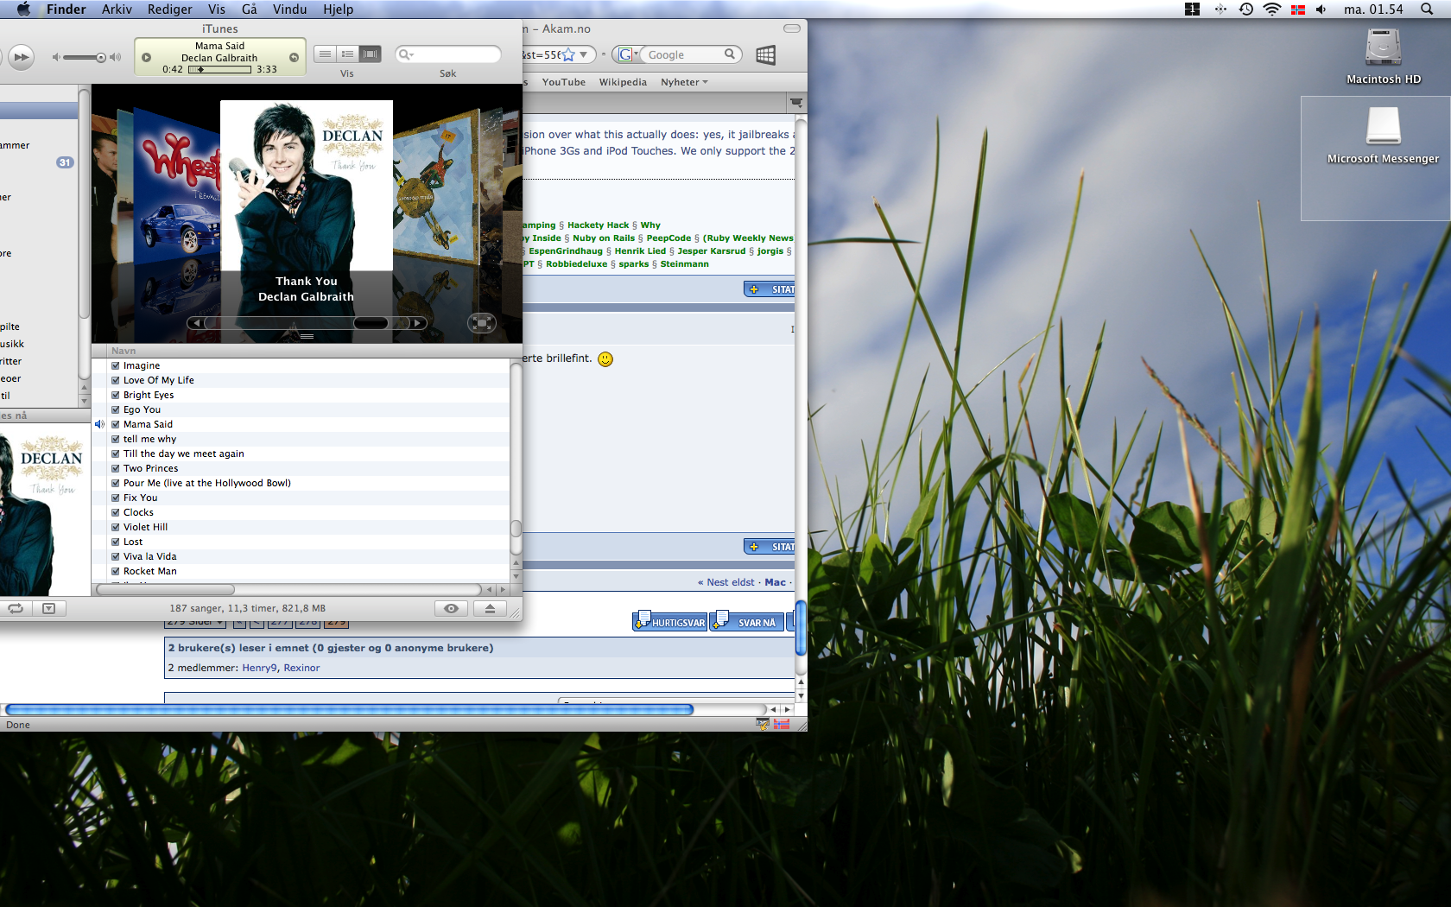1451x907 pixels.
Task: Click the right arrow of the Cover Flow scroller
Action: pos(418,323)
